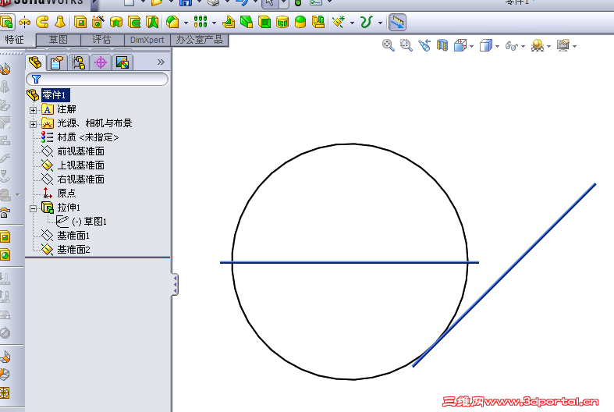Image resolution: width=614 pixels, height=412 pixels.
Task: Open the Edit Appearance dropdown arrow
Action: tap(548, 46)
